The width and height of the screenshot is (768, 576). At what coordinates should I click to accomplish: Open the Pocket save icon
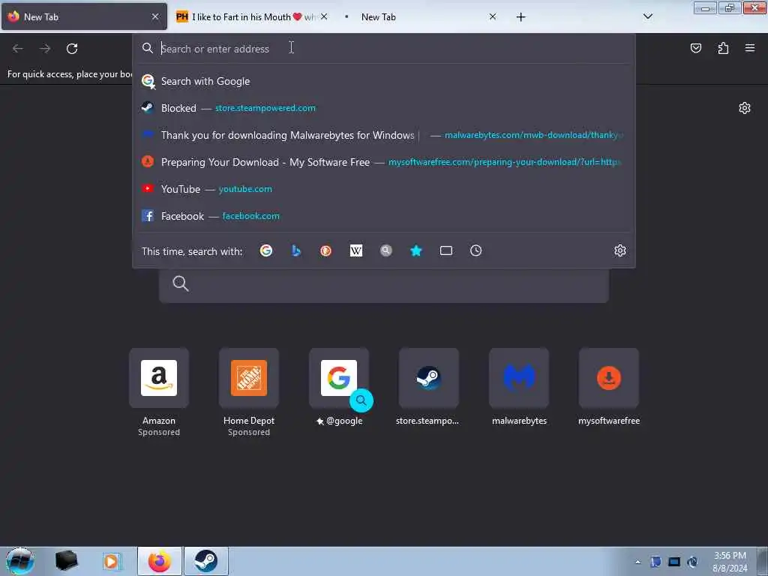coord(695,48)
